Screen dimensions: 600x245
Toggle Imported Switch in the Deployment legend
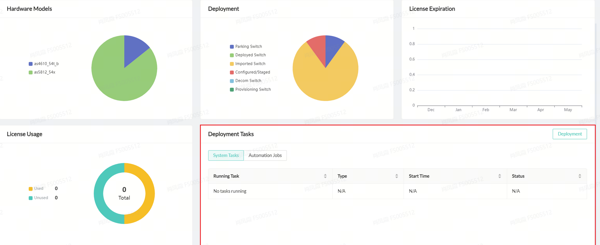(x=247, y=64)
